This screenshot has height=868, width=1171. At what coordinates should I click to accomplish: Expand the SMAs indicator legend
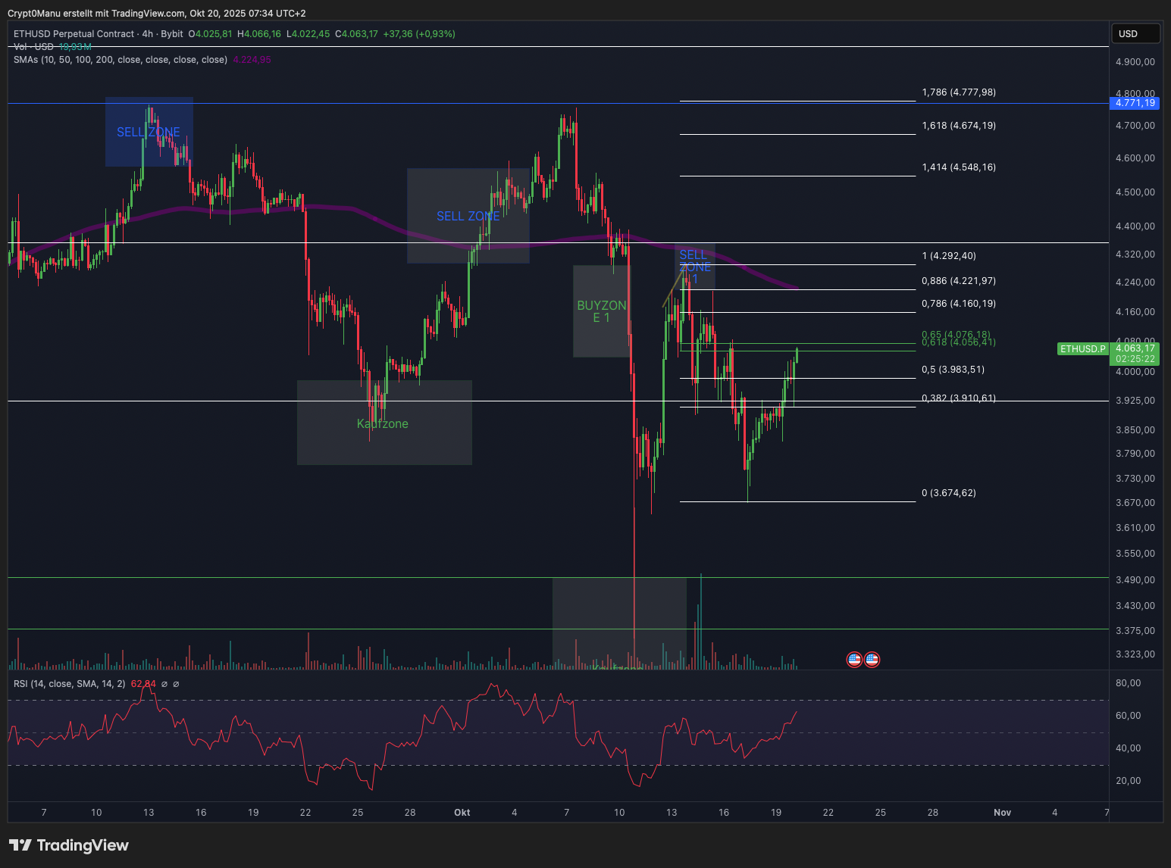120,60
